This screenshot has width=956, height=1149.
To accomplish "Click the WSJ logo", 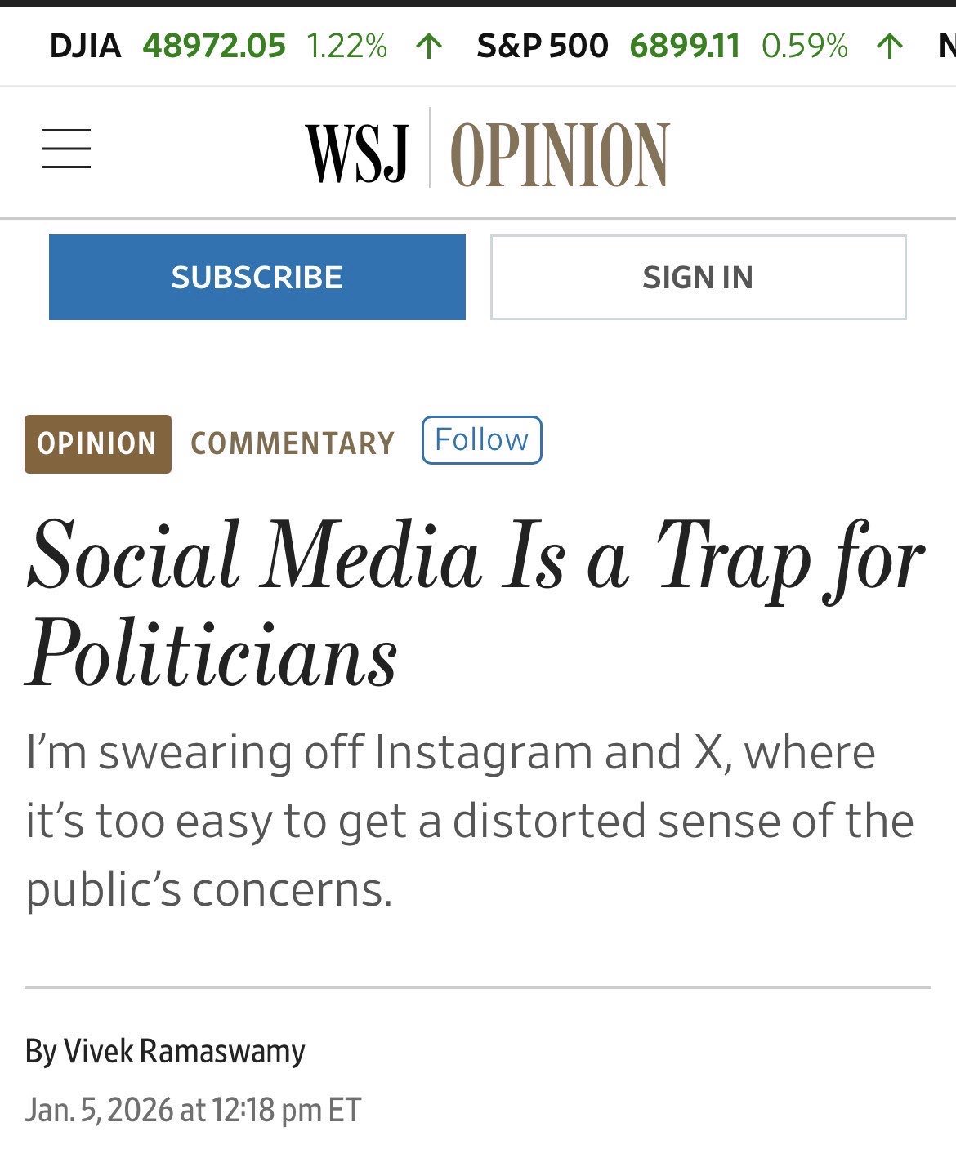I will (357, 154).
